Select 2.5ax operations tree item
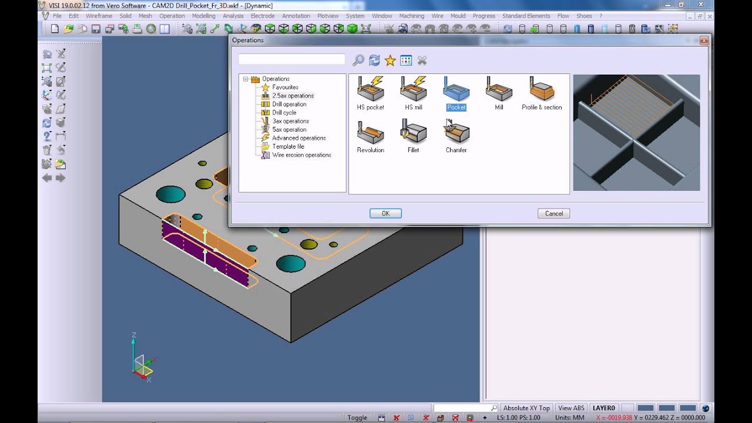This screenshot has height=423, width=752. 293,96
